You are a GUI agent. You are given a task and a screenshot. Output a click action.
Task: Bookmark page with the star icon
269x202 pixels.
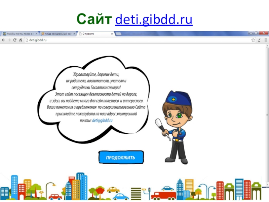(x=253, y=40)
